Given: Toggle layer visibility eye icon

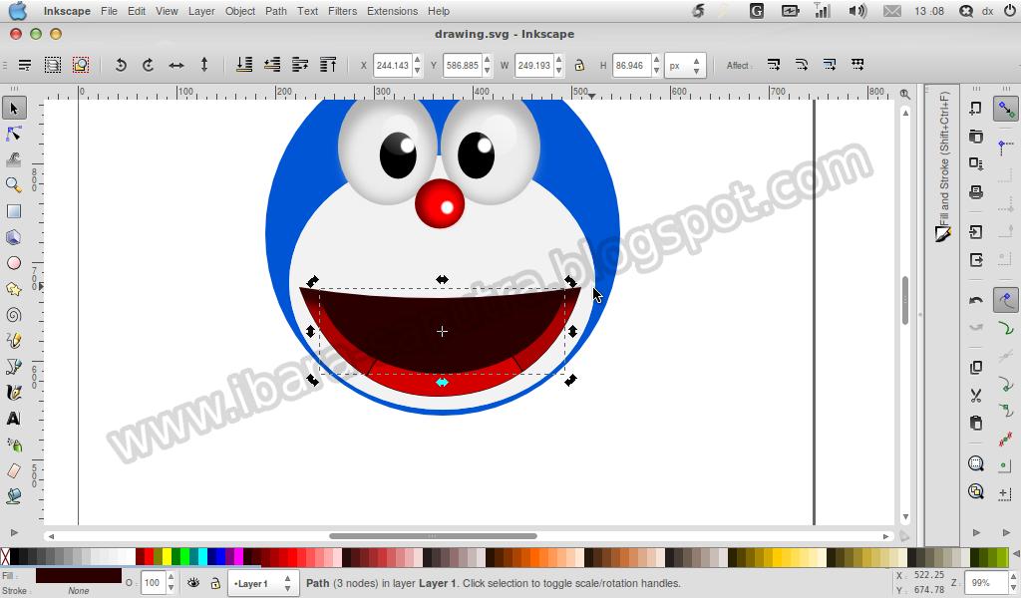Looking at the screenshot, I should coord(193,583).
